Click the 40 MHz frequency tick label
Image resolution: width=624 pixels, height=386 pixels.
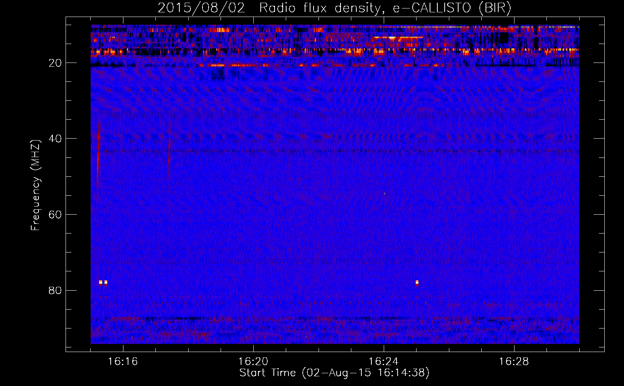click(x=56, y=139)
